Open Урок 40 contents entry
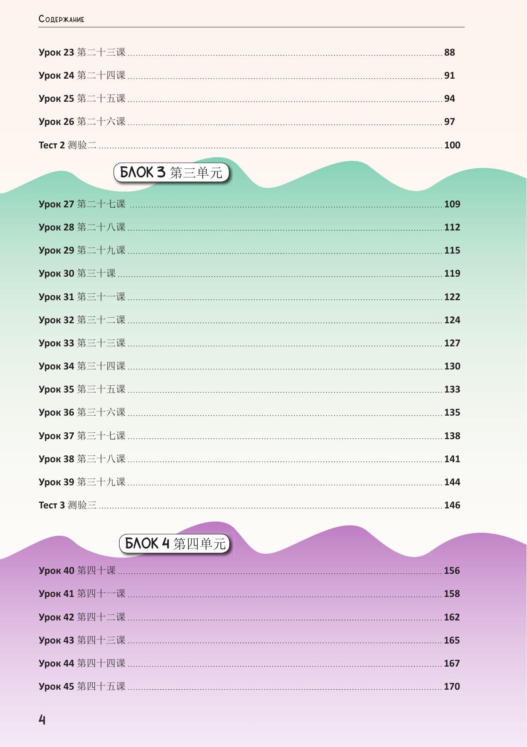Viewport: 527px width, 747px height. click(x=77, y=571)
